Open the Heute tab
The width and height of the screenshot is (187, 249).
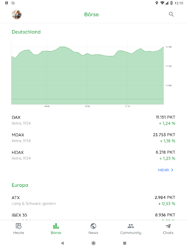[x=19, y=229]
